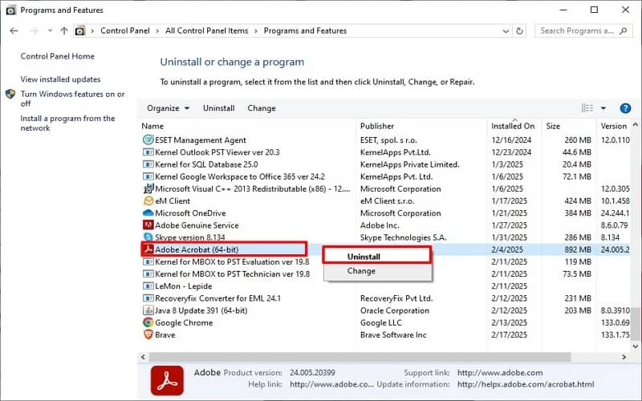This screenshot has width=642, height=401.
Task: Open Control Panel Home link
Action: pos(57,56)
